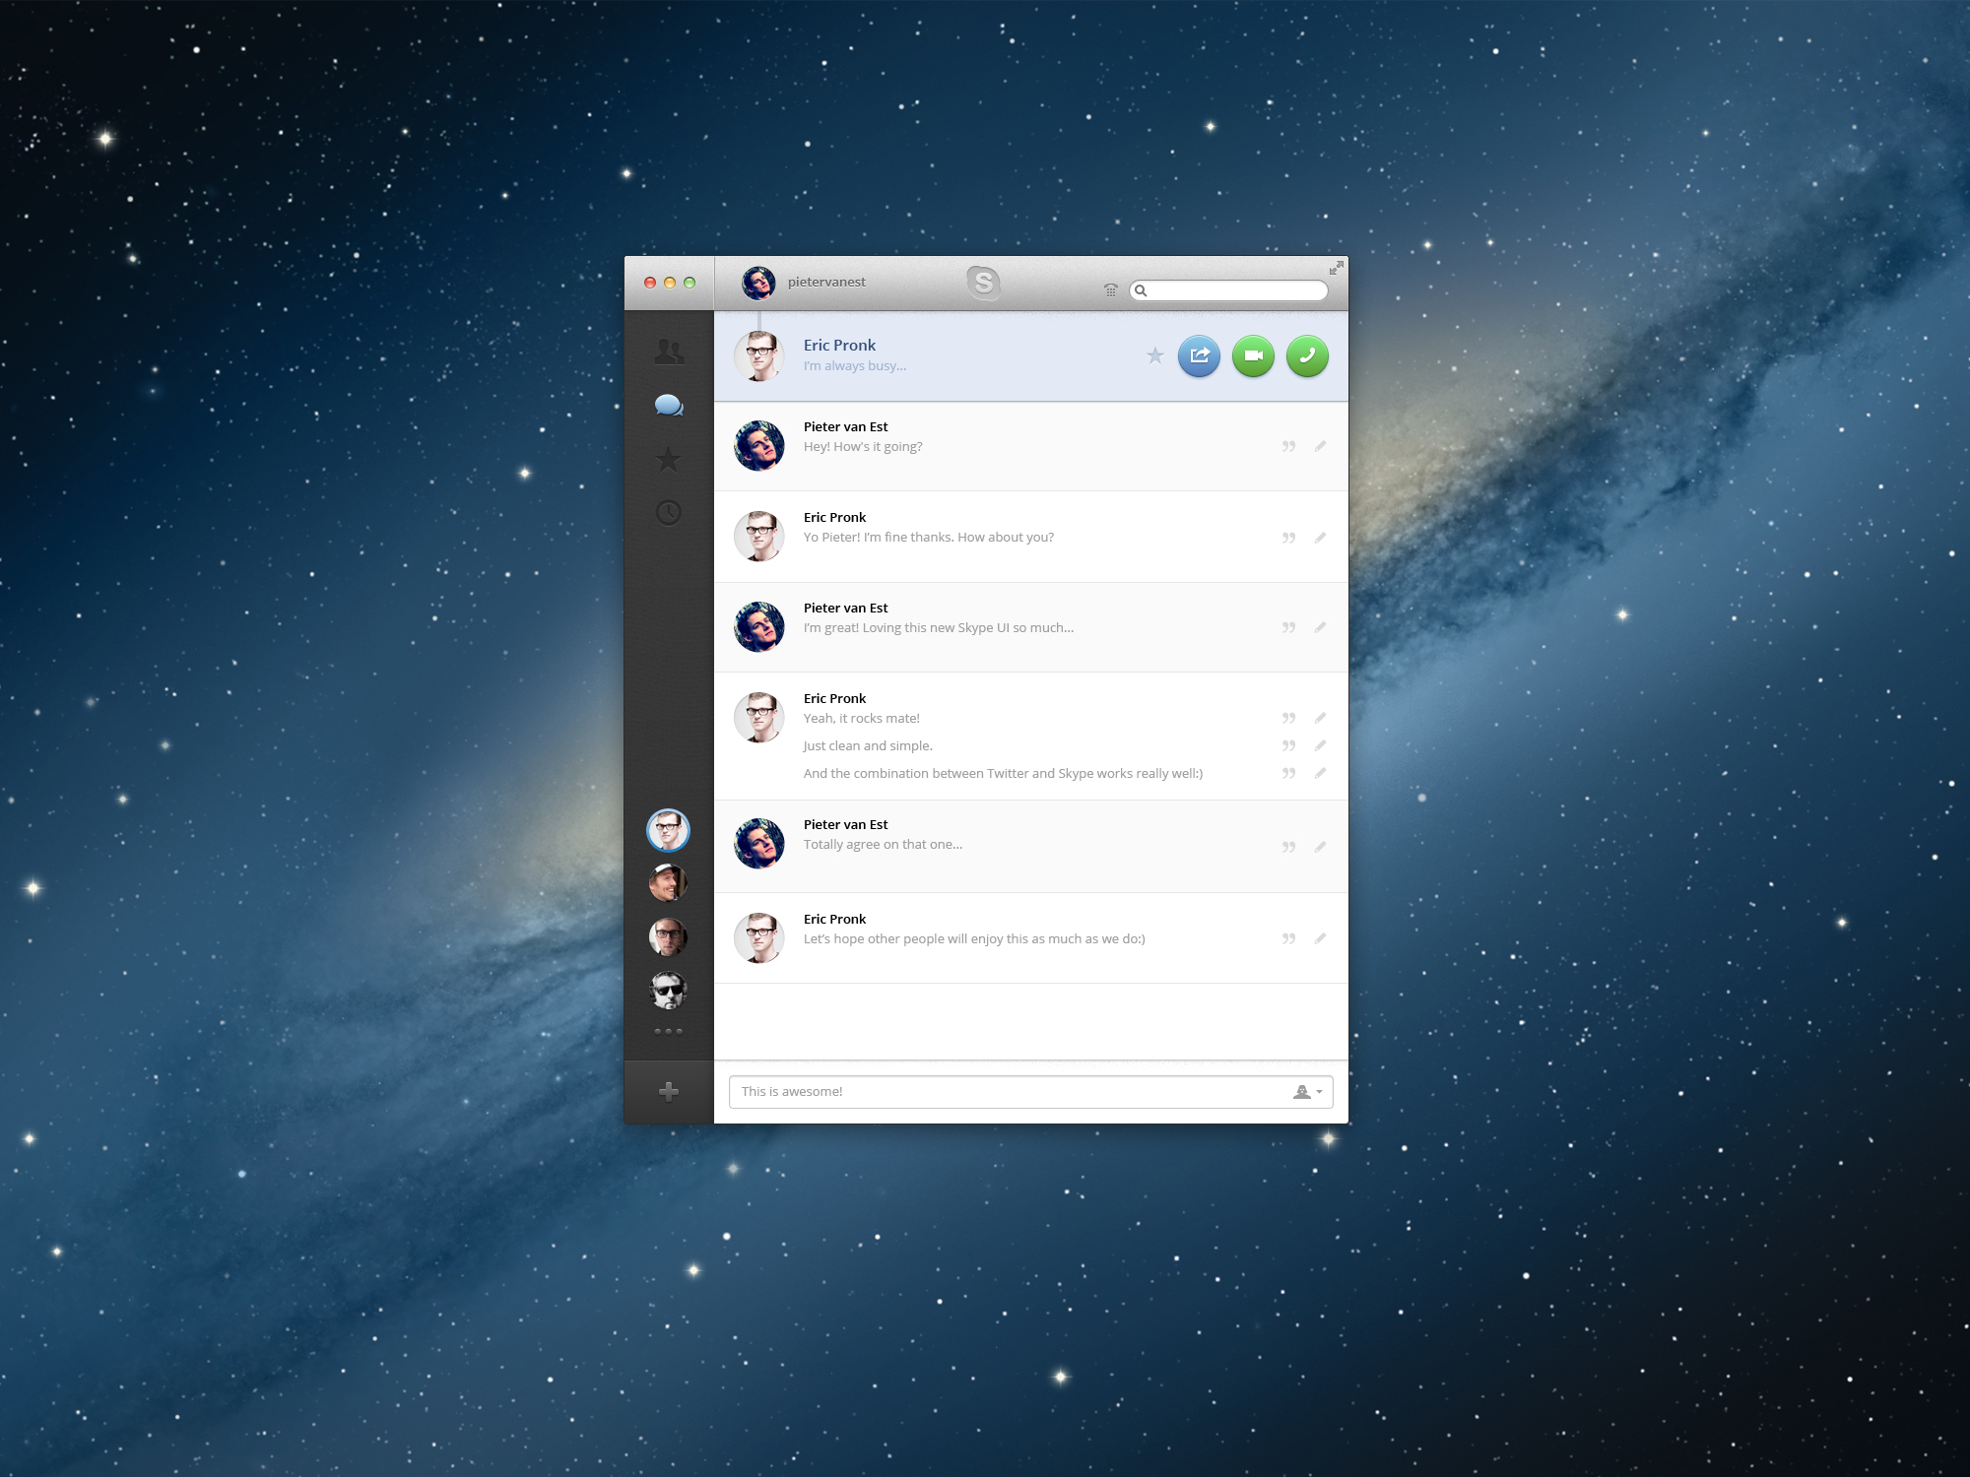Screen dimensions: 1970x1477
Task: Add new contact with the plus icon
Action: pos(669,1091)
